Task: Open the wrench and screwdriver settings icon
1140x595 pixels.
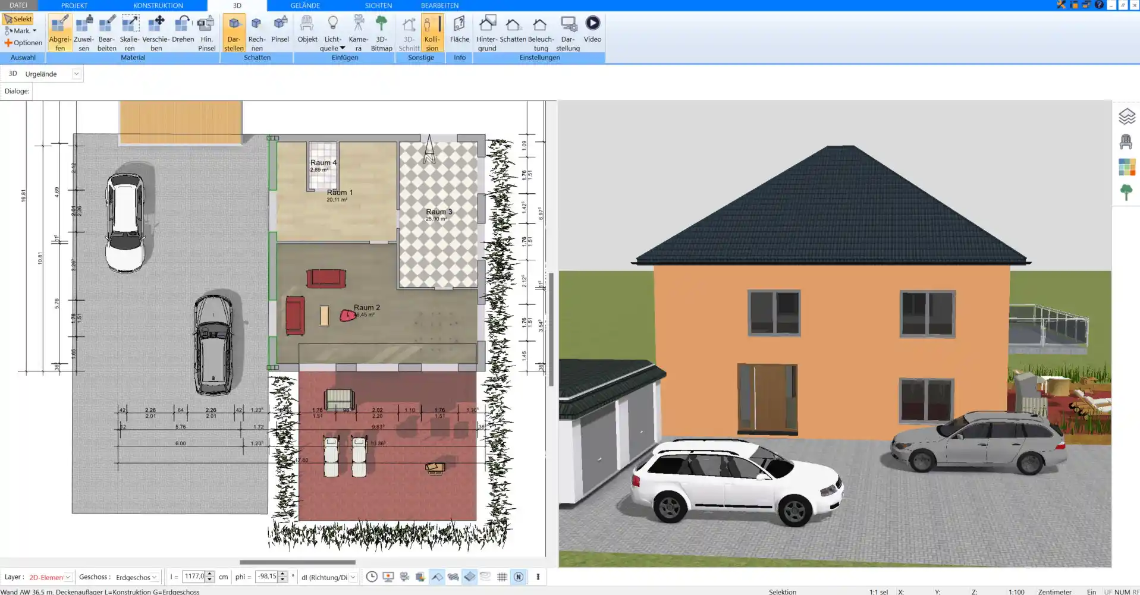Action: (x=1062, y=5)
